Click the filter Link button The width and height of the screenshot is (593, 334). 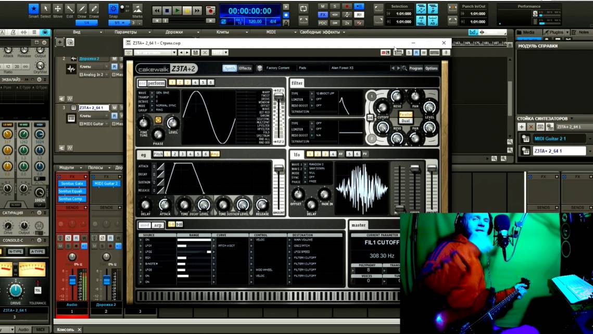[370, 118]
